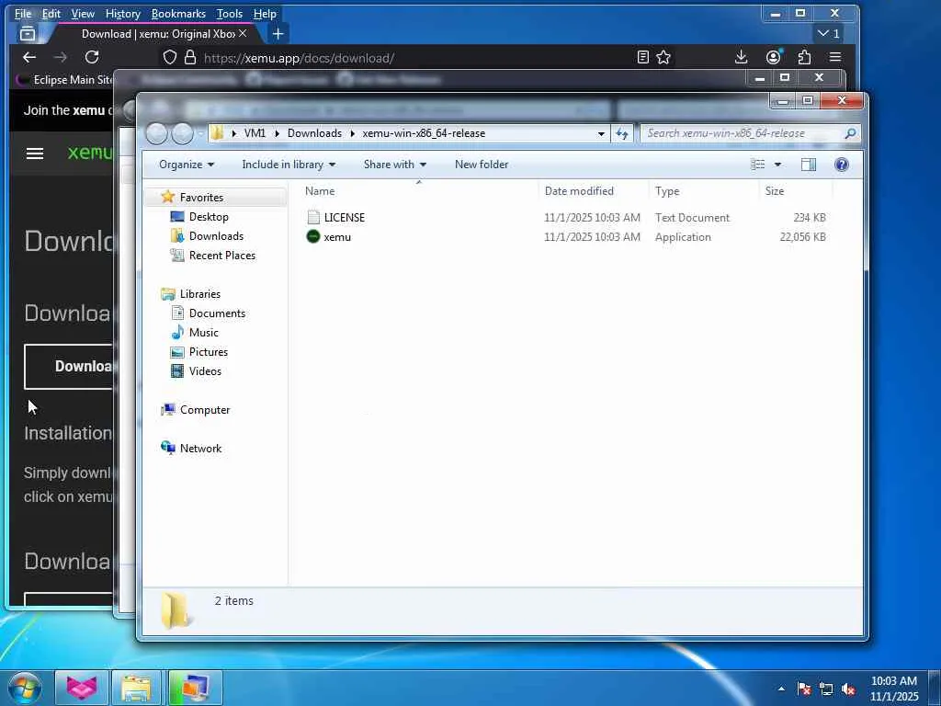Open the Pictures library

click(208, 352)
